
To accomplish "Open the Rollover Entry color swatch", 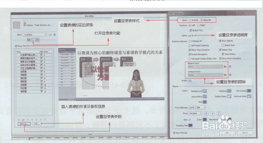I will 249,96.
